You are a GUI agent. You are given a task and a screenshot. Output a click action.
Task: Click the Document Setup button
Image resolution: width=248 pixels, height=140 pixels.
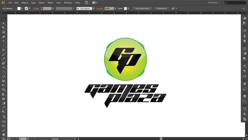point(143,8)
